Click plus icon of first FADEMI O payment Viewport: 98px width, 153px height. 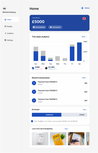pos(34,83)
